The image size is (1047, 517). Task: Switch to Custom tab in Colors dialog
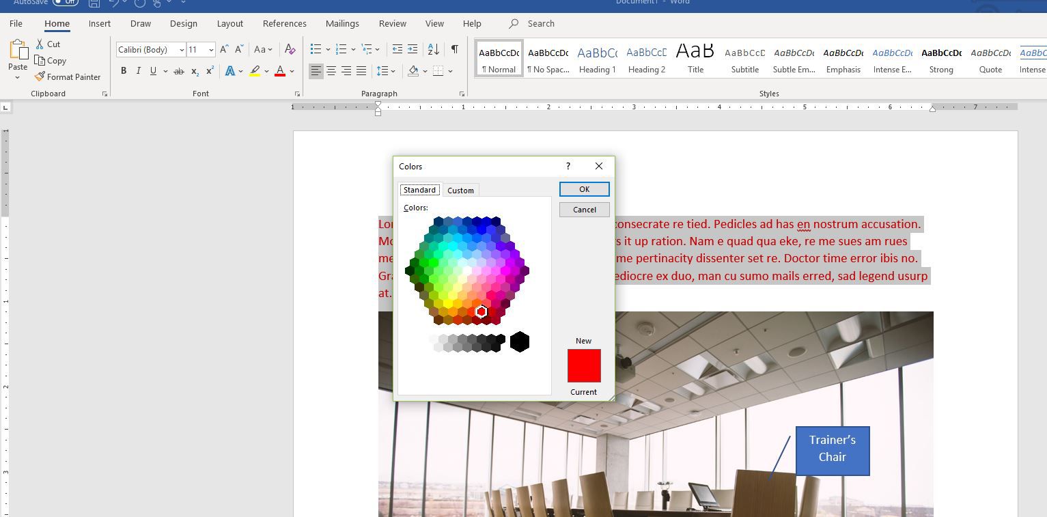pyautogui.click(x=460, y=190)
